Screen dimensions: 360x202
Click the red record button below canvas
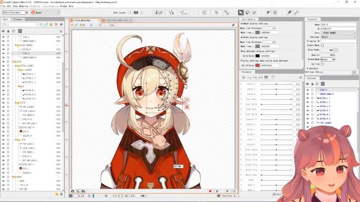[x=210, y=191]
